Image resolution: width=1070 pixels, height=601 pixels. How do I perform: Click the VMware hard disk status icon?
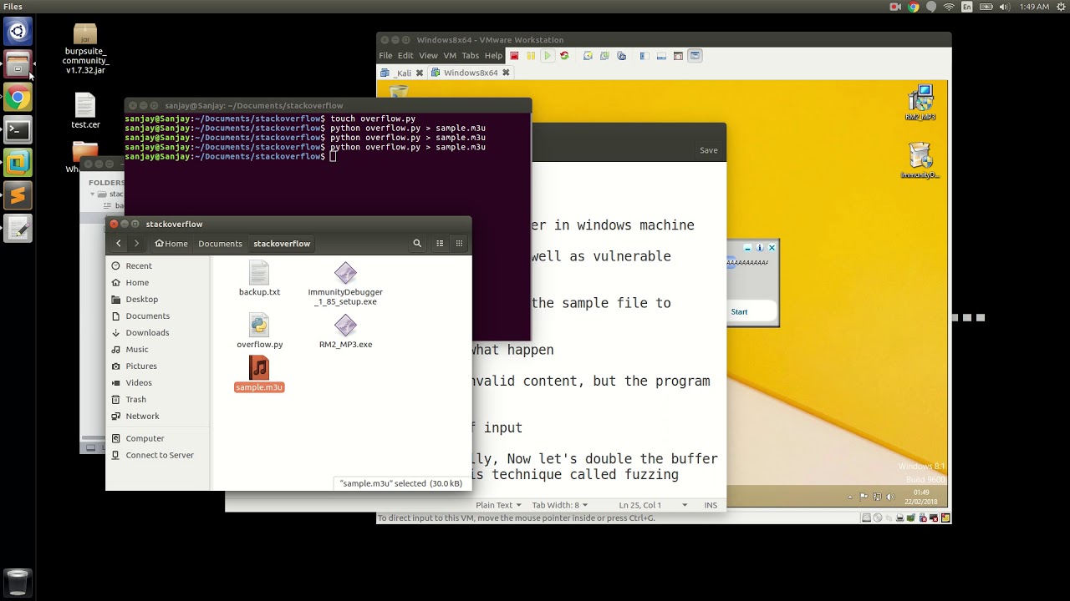tap(868, 518)
